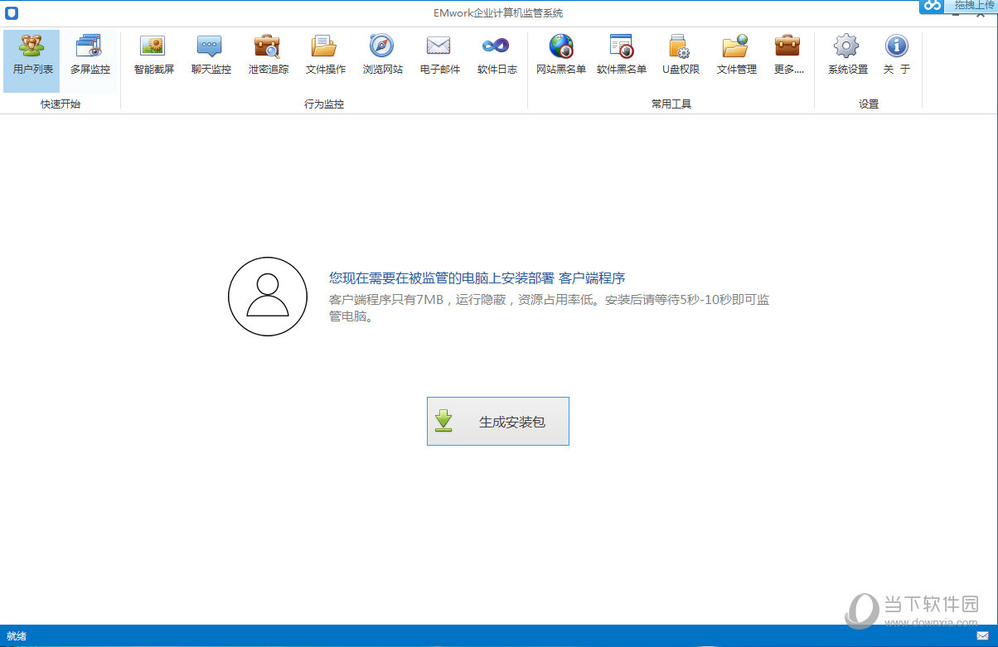
Task: Click the user avatar circle icon
Action: tap(268, 297)
